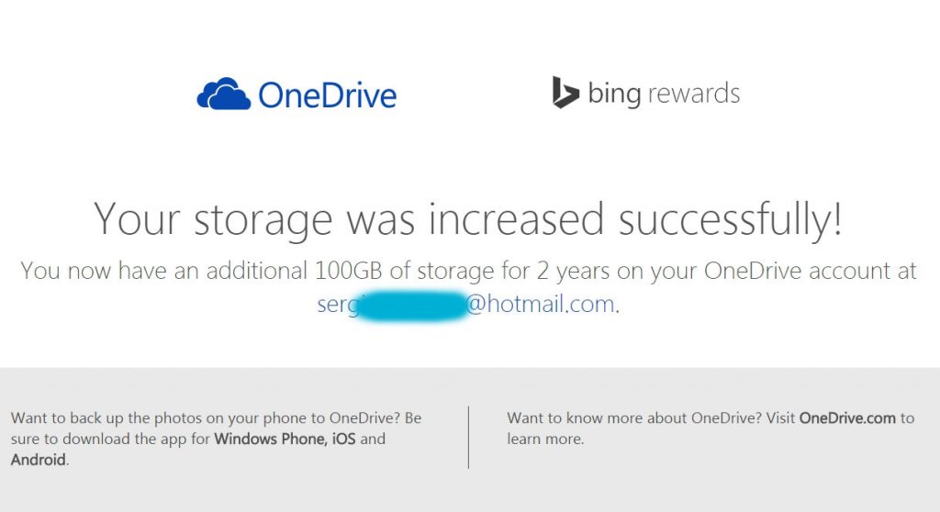Click the word 'bing' in the rewards logo

(613, 94)
